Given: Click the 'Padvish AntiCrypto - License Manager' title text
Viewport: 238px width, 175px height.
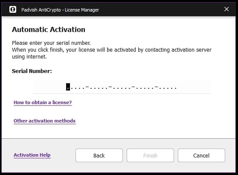Looking at the screenshot, I should click(60, 10).
